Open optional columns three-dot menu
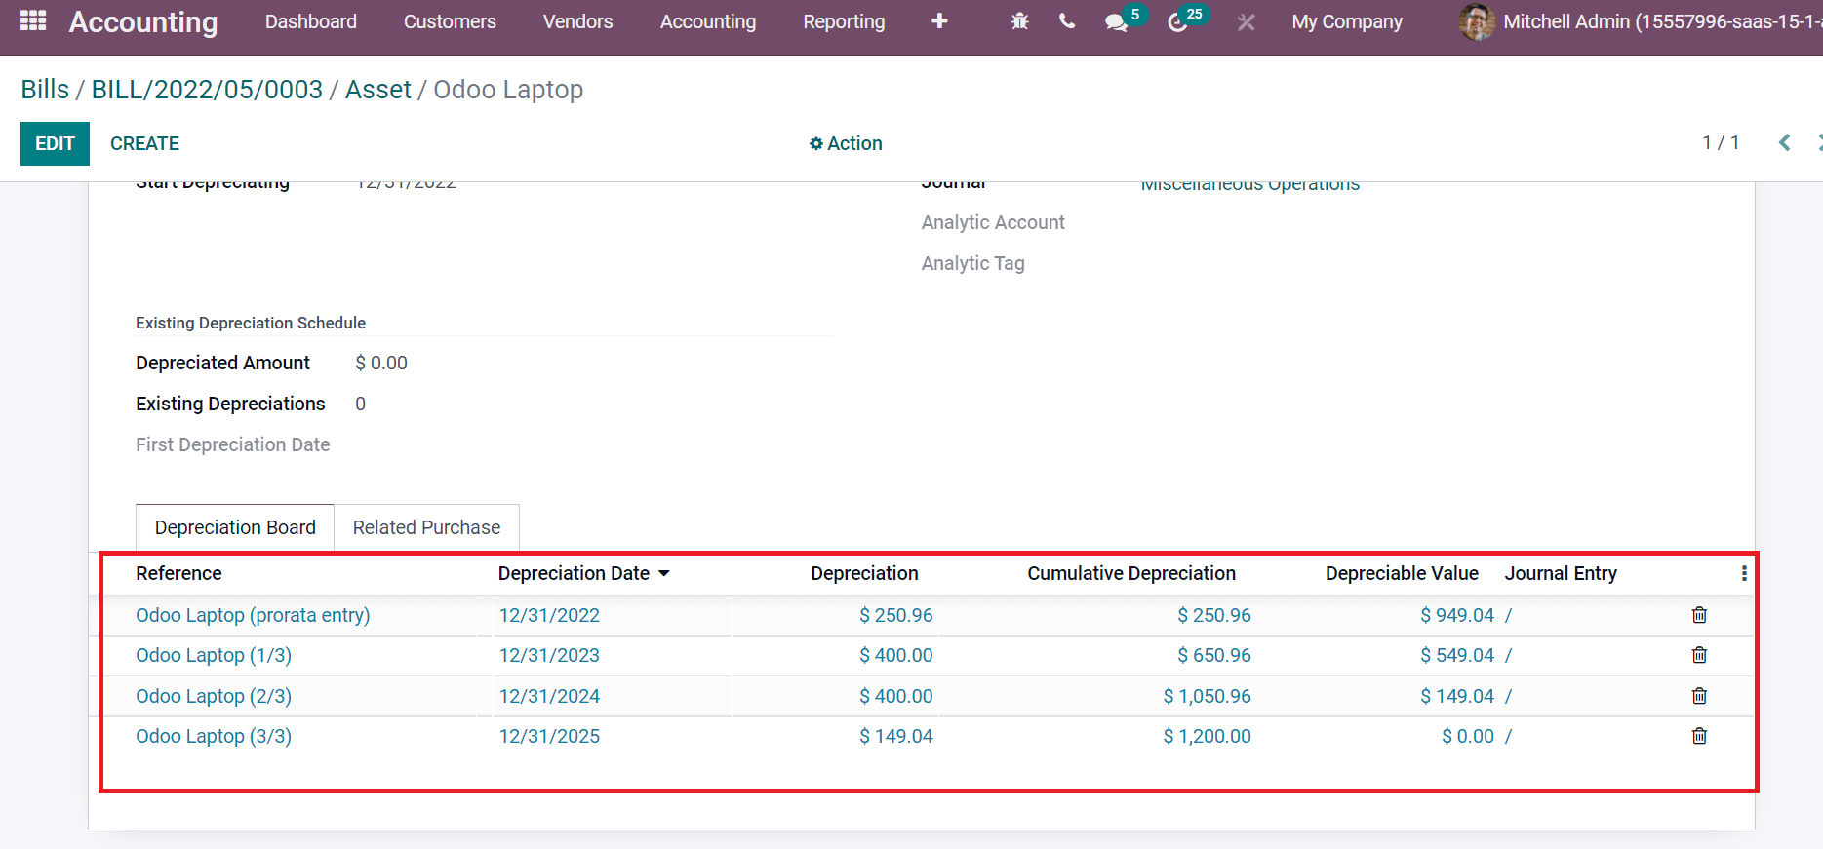 coord(1744,573)
